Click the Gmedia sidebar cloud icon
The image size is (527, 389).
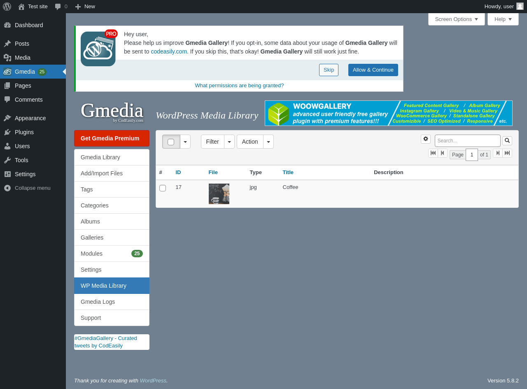[7, 72]
